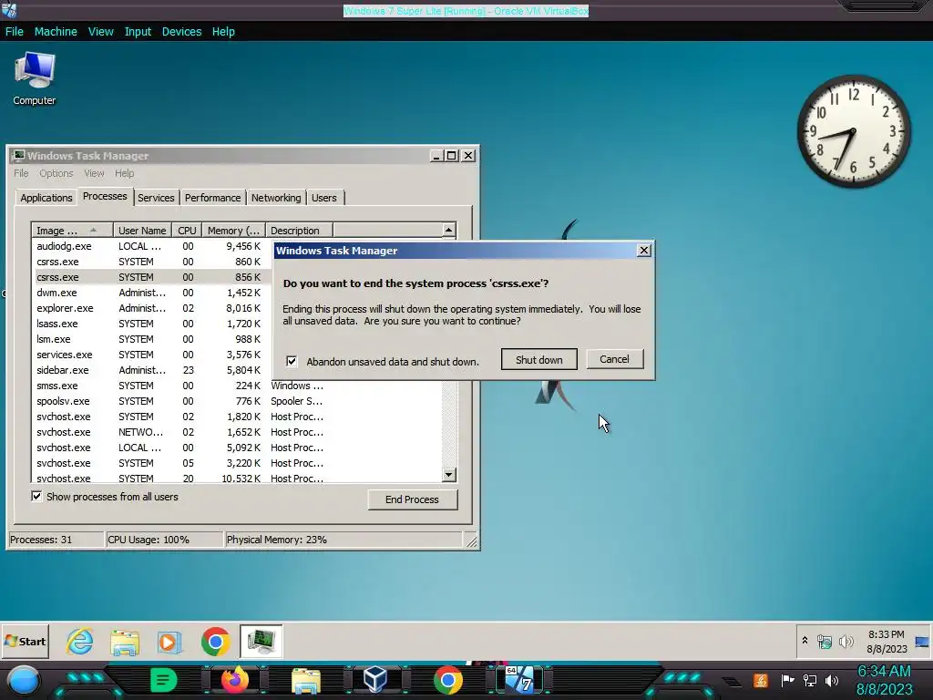
Task: Sort by CPU column header
Action: (187, 231)
